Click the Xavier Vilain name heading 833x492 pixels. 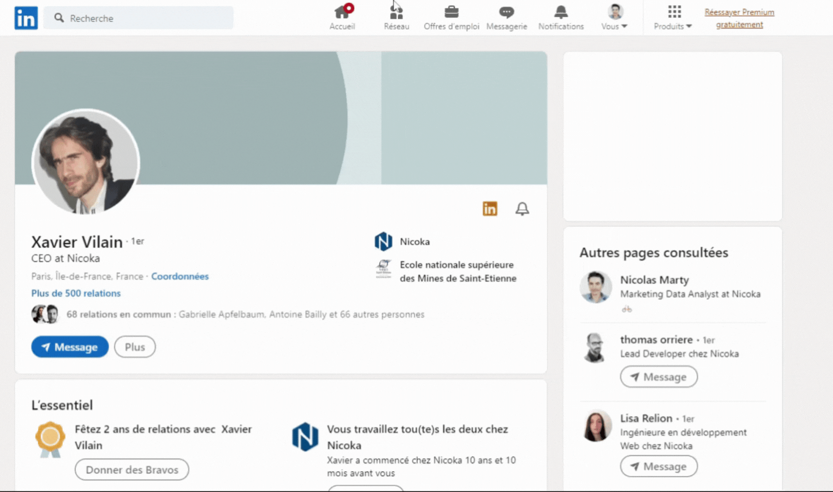(x=77, y=241)
